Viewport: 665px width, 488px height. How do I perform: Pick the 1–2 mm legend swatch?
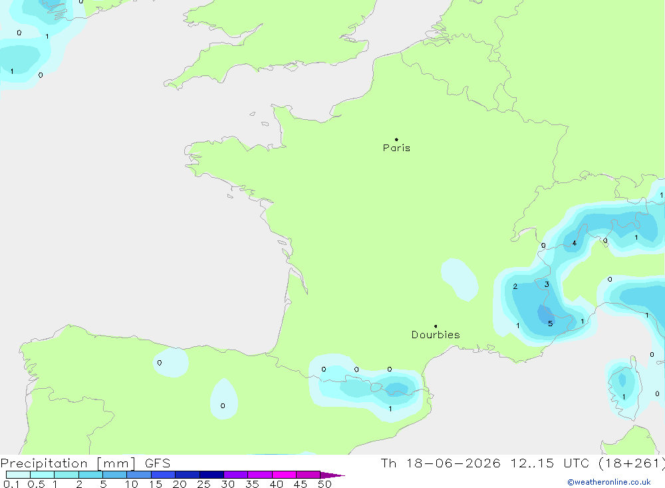[x=66, y=475]
